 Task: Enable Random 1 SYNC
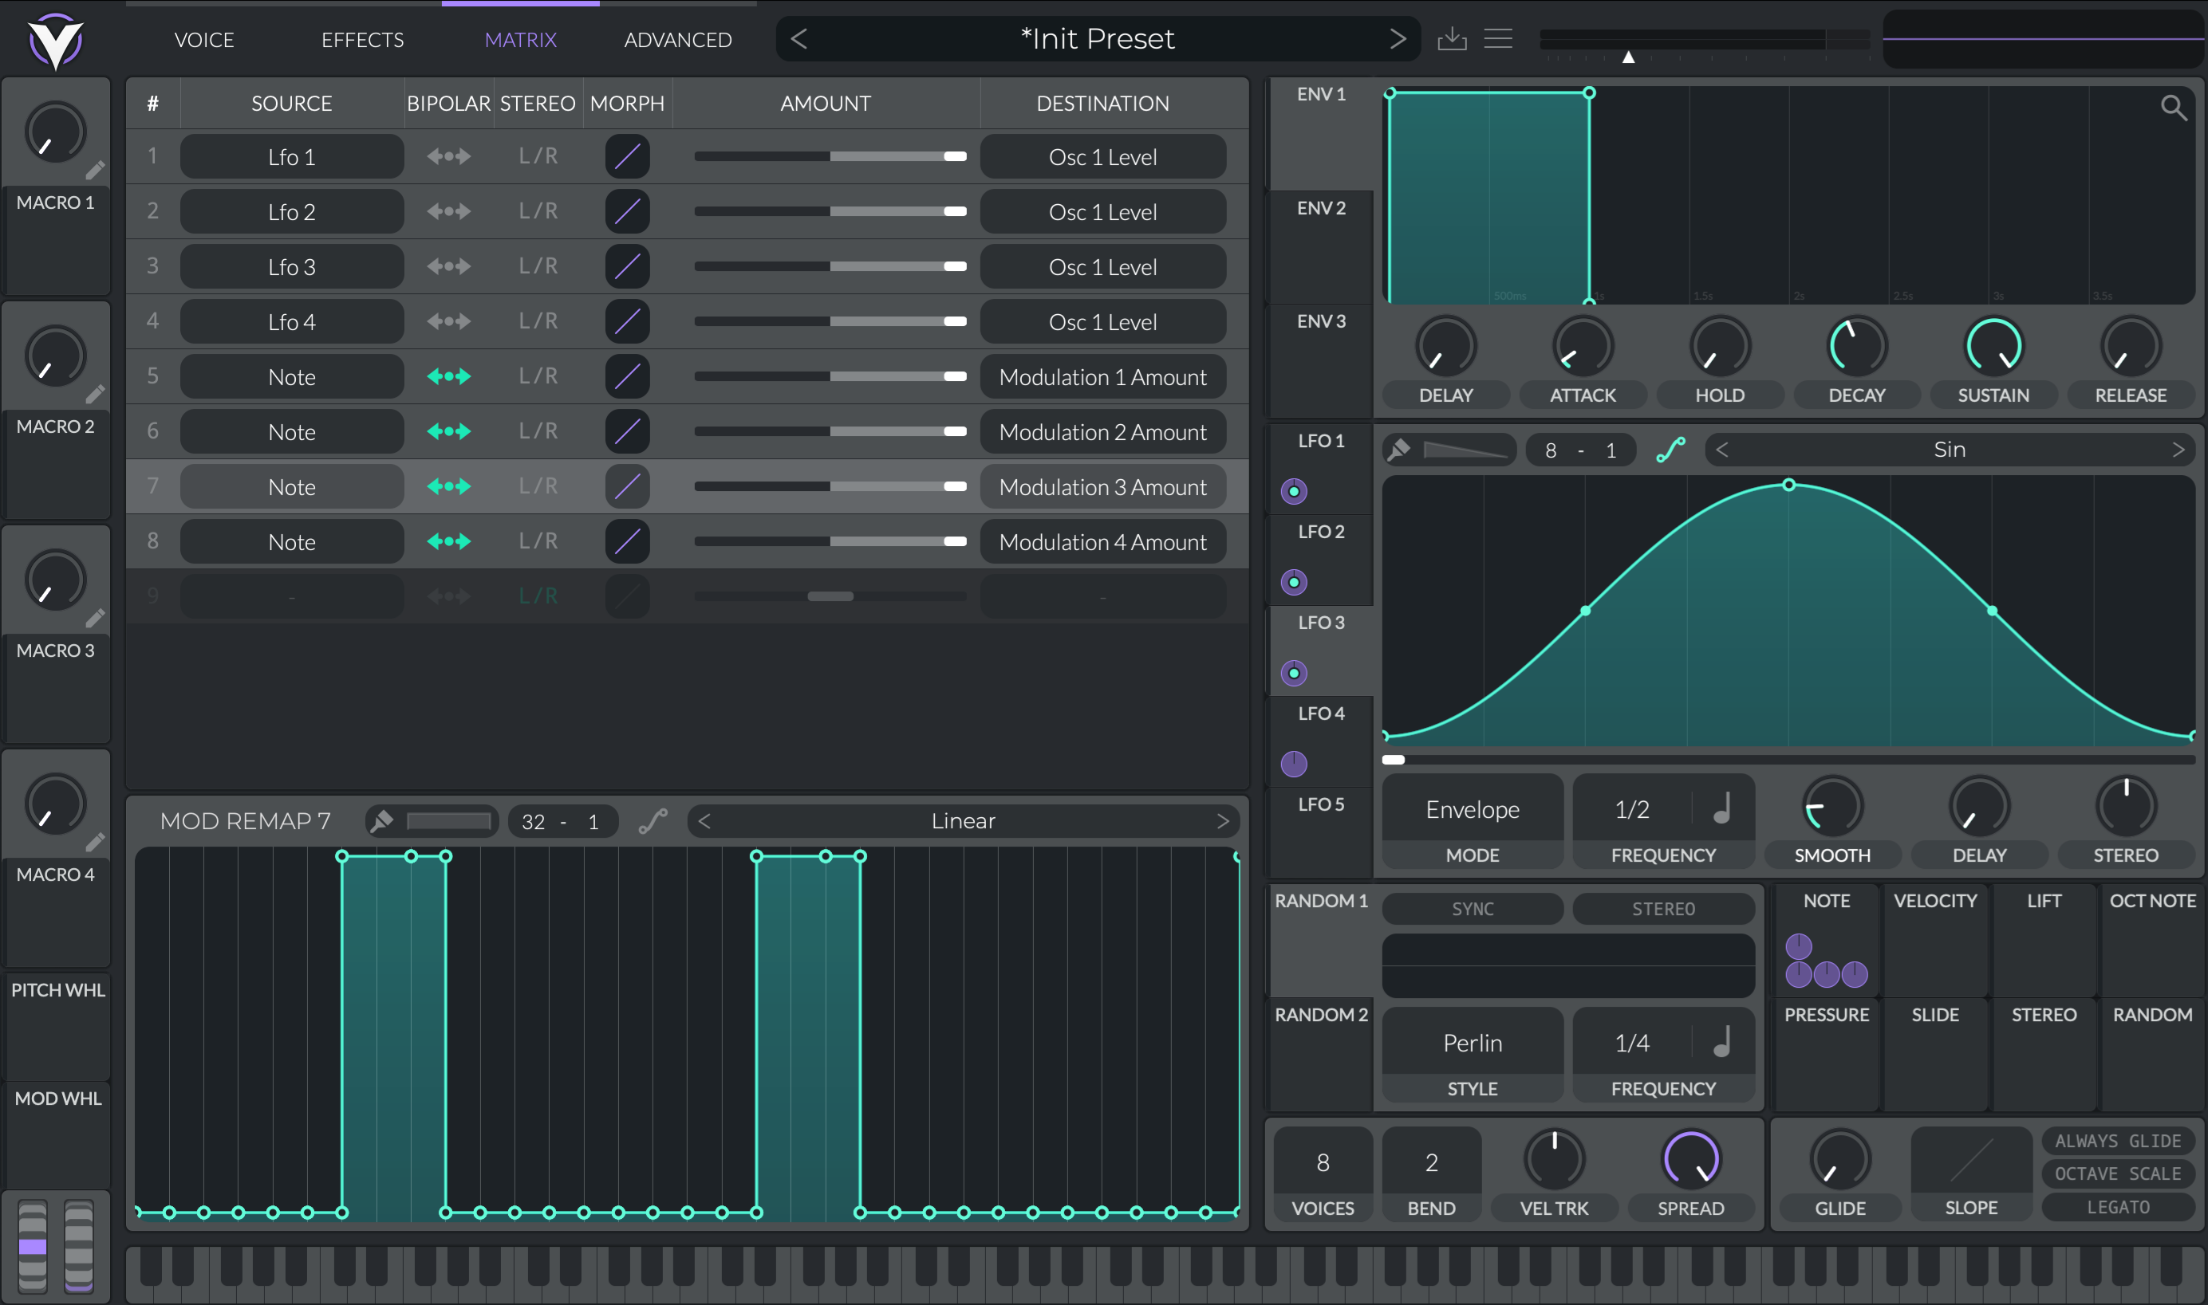[1473, 909]
